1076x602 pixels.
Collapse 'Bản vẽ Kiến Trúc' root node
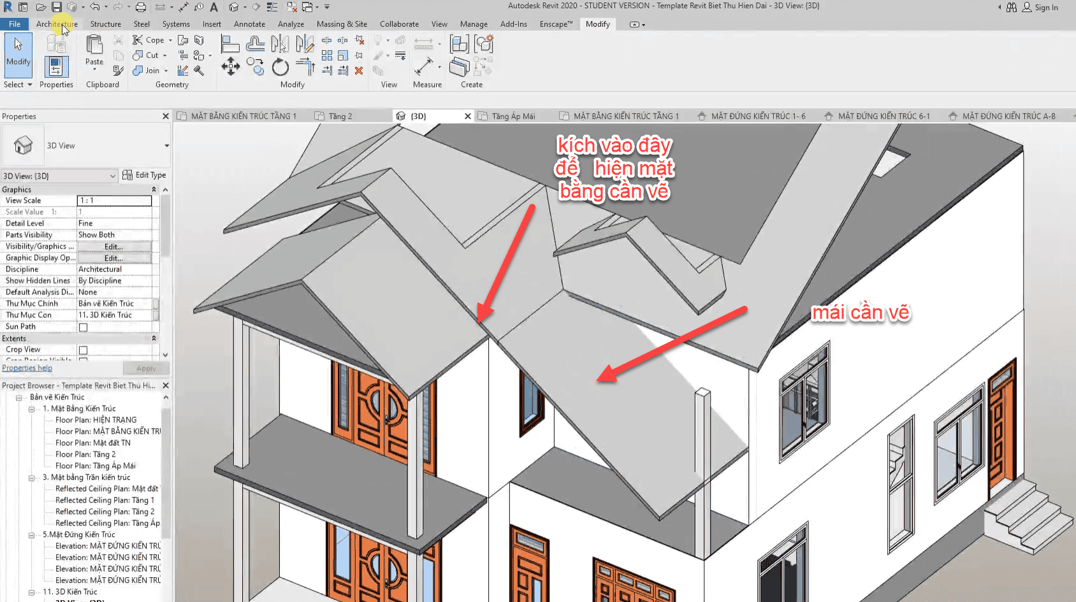click(18, 398)
